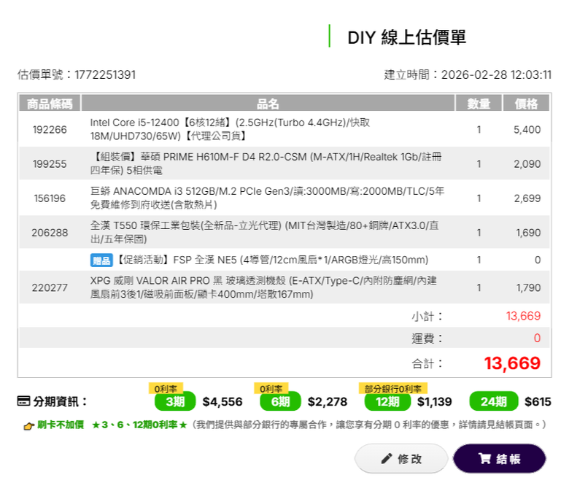
Task: Click the Intel Core i5-12400 product name
Action: tap(230, 129)
